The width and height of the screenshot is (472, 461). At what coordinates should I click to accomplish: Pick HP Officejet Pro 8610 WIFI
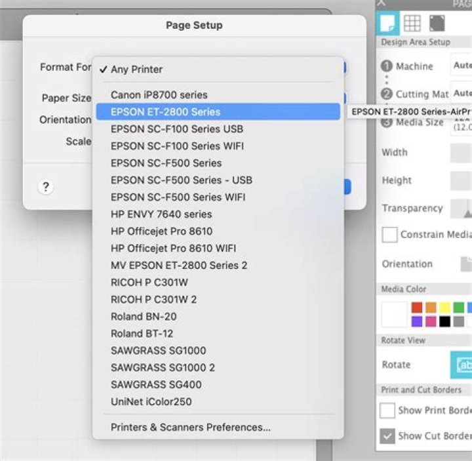coord(218,248)
